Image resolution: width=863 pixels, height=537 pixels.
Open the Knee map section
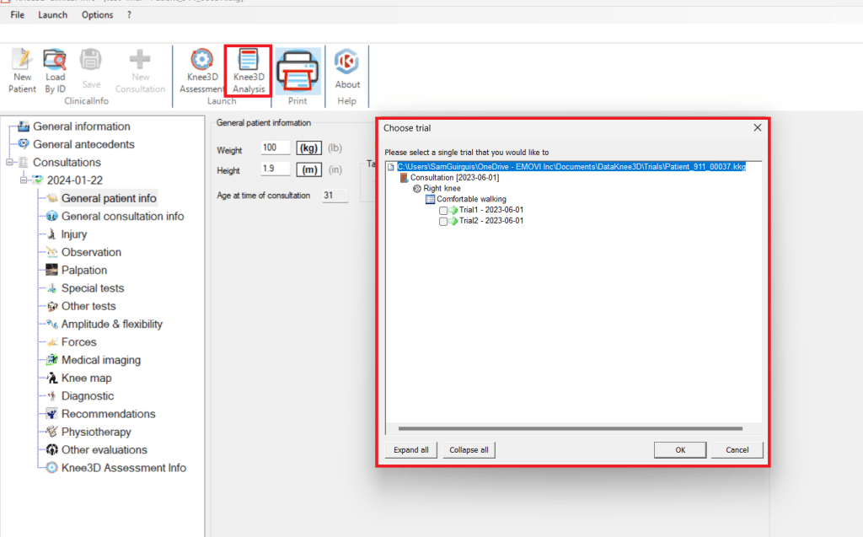click(87, 379)
